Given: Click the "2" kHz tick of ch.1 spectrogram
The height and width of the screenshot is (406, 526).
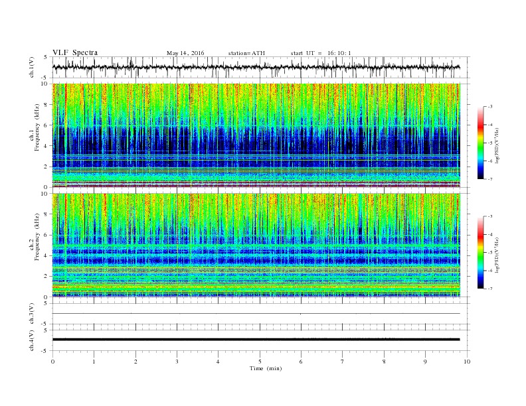Looking at the screenshot, I should (46, 167).
